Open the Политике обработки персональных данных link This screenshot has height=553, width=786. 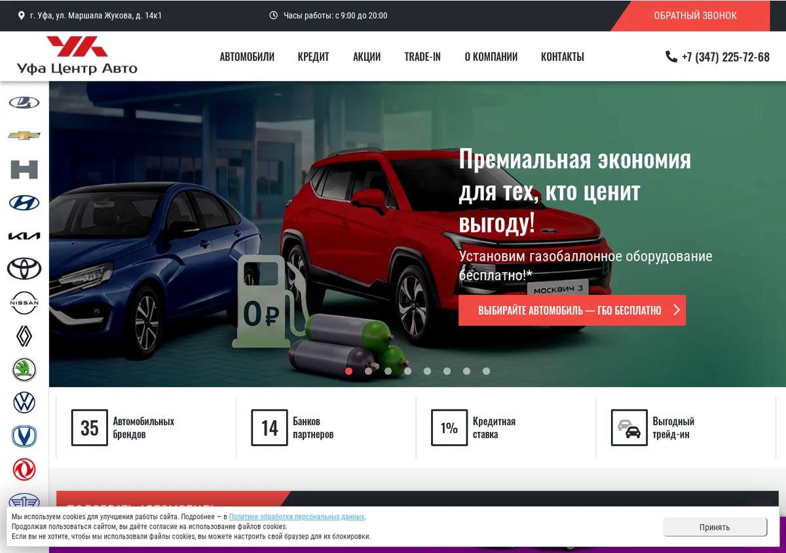[297, 517]
